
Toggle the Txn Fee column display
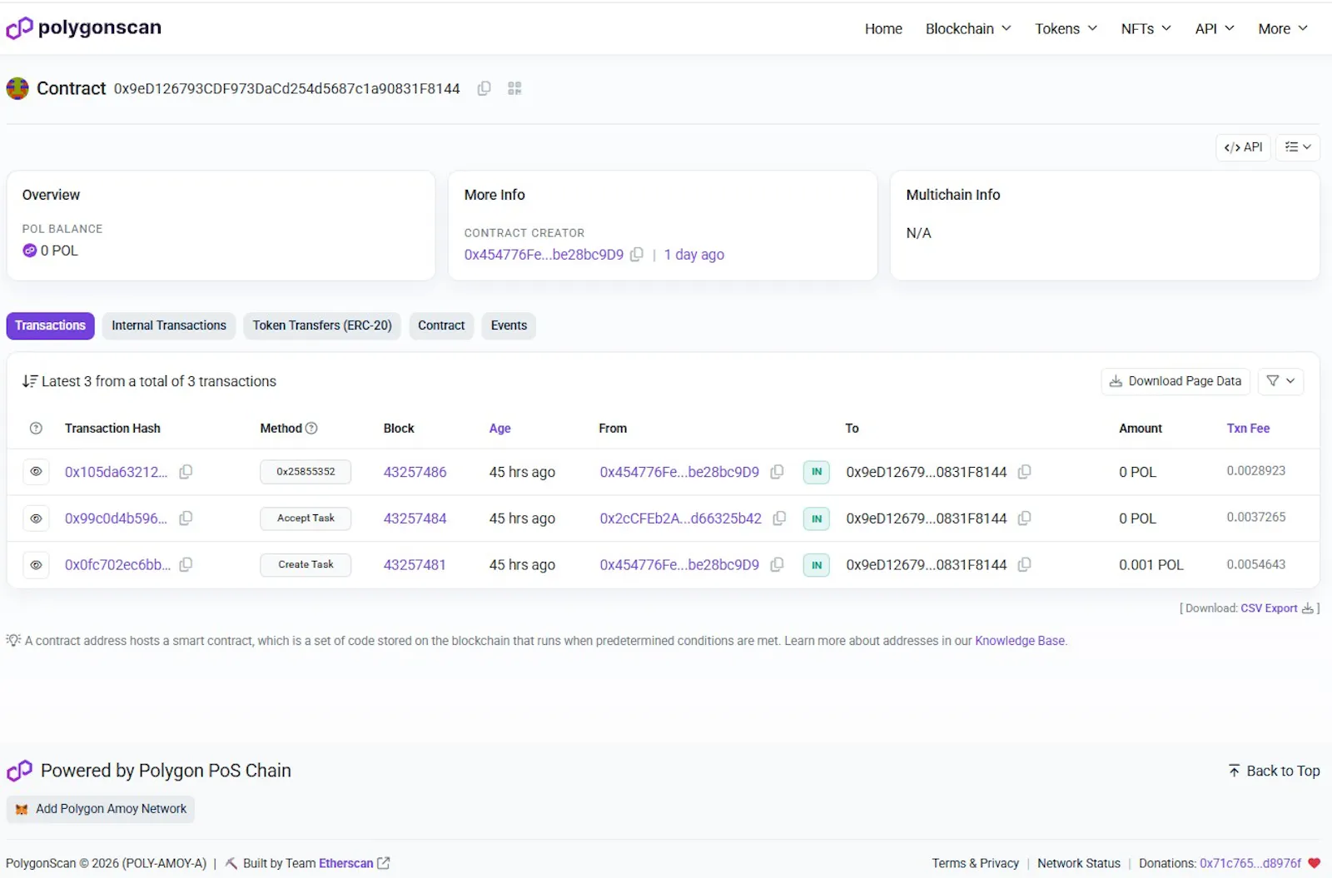[1248, 429]
